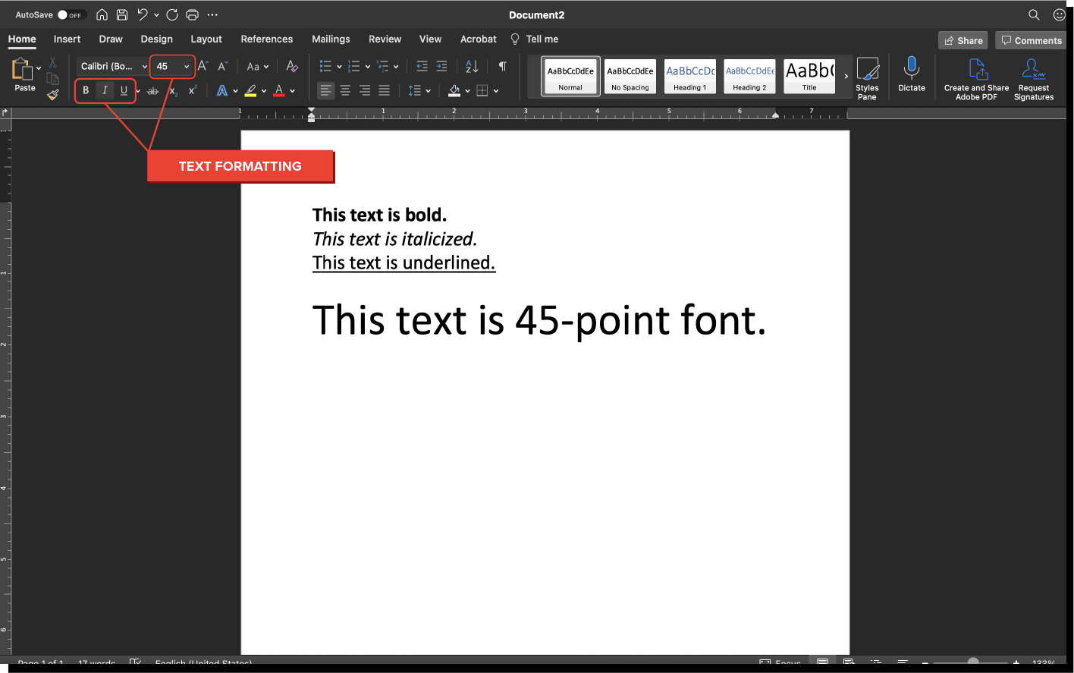1074x673 pixels.
Task: Undo the last action
Action: [142, 14]
